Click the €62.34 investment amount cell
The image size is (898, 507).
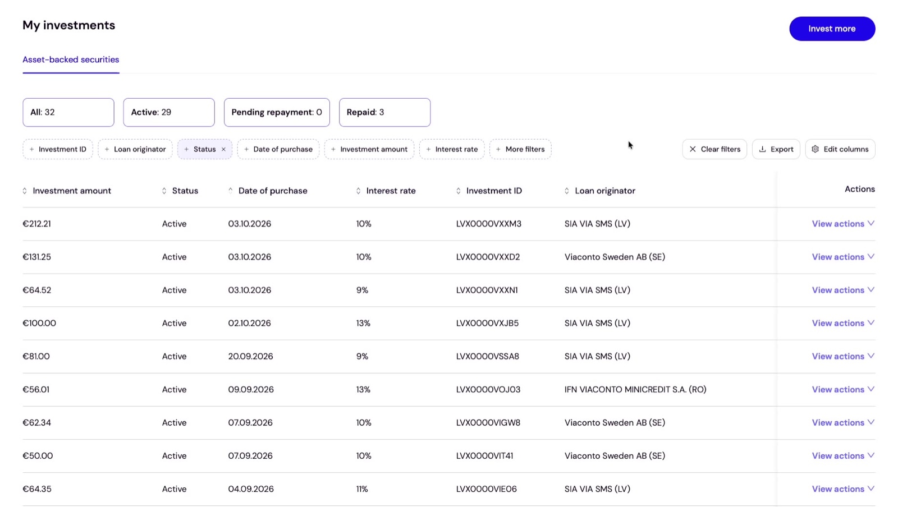[36, 422]
